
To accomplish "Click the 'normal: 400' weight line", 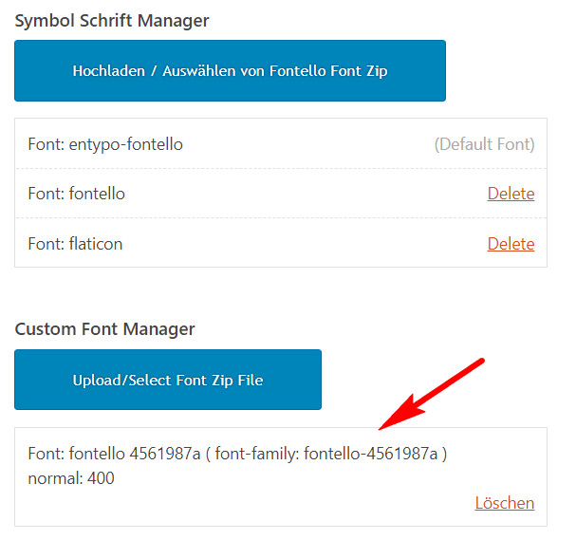I will point(71,478).
